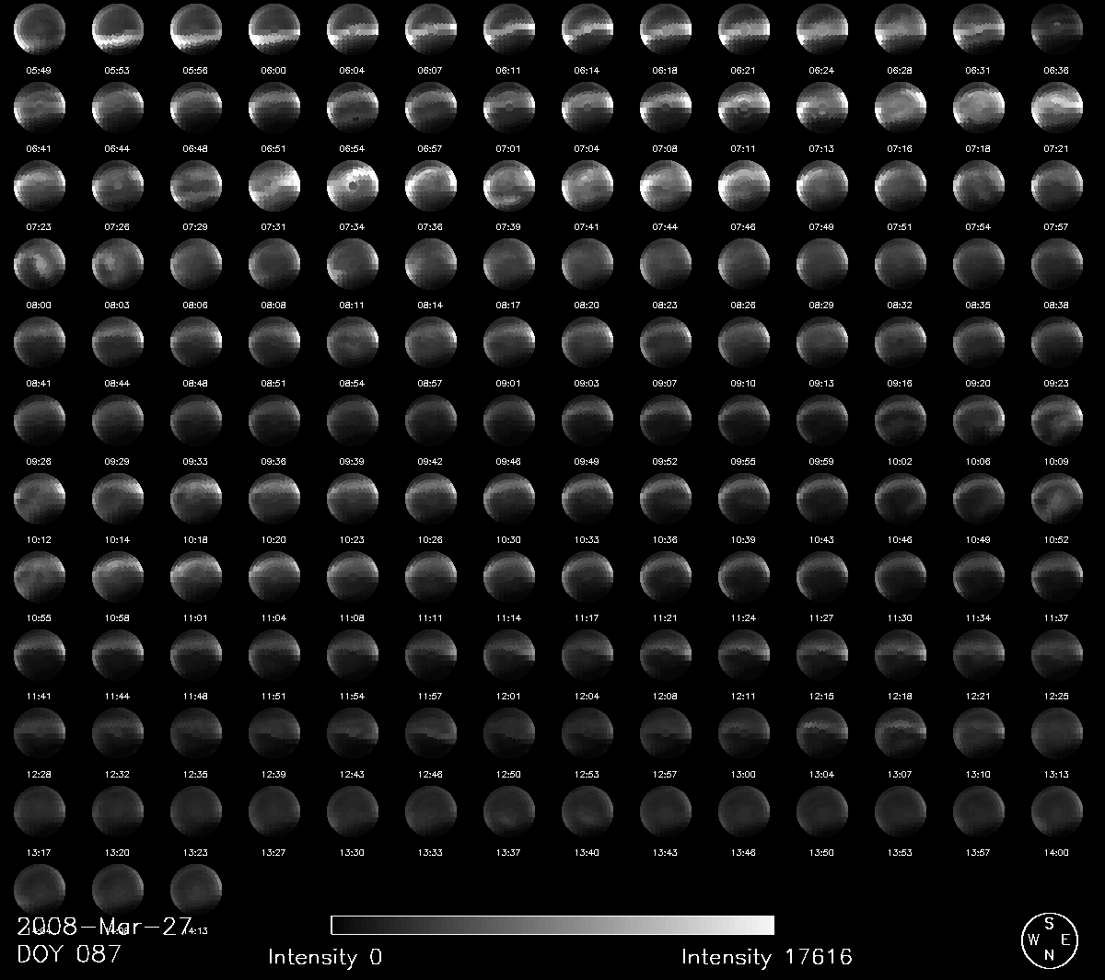Select the bright 07:34 globe thumbnail
This screenshot has width=1105, height=980.
353,187
